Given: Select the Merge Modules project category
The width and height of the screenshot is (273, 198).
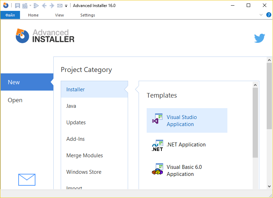Looking at the screenshot, I should [94, 155].
